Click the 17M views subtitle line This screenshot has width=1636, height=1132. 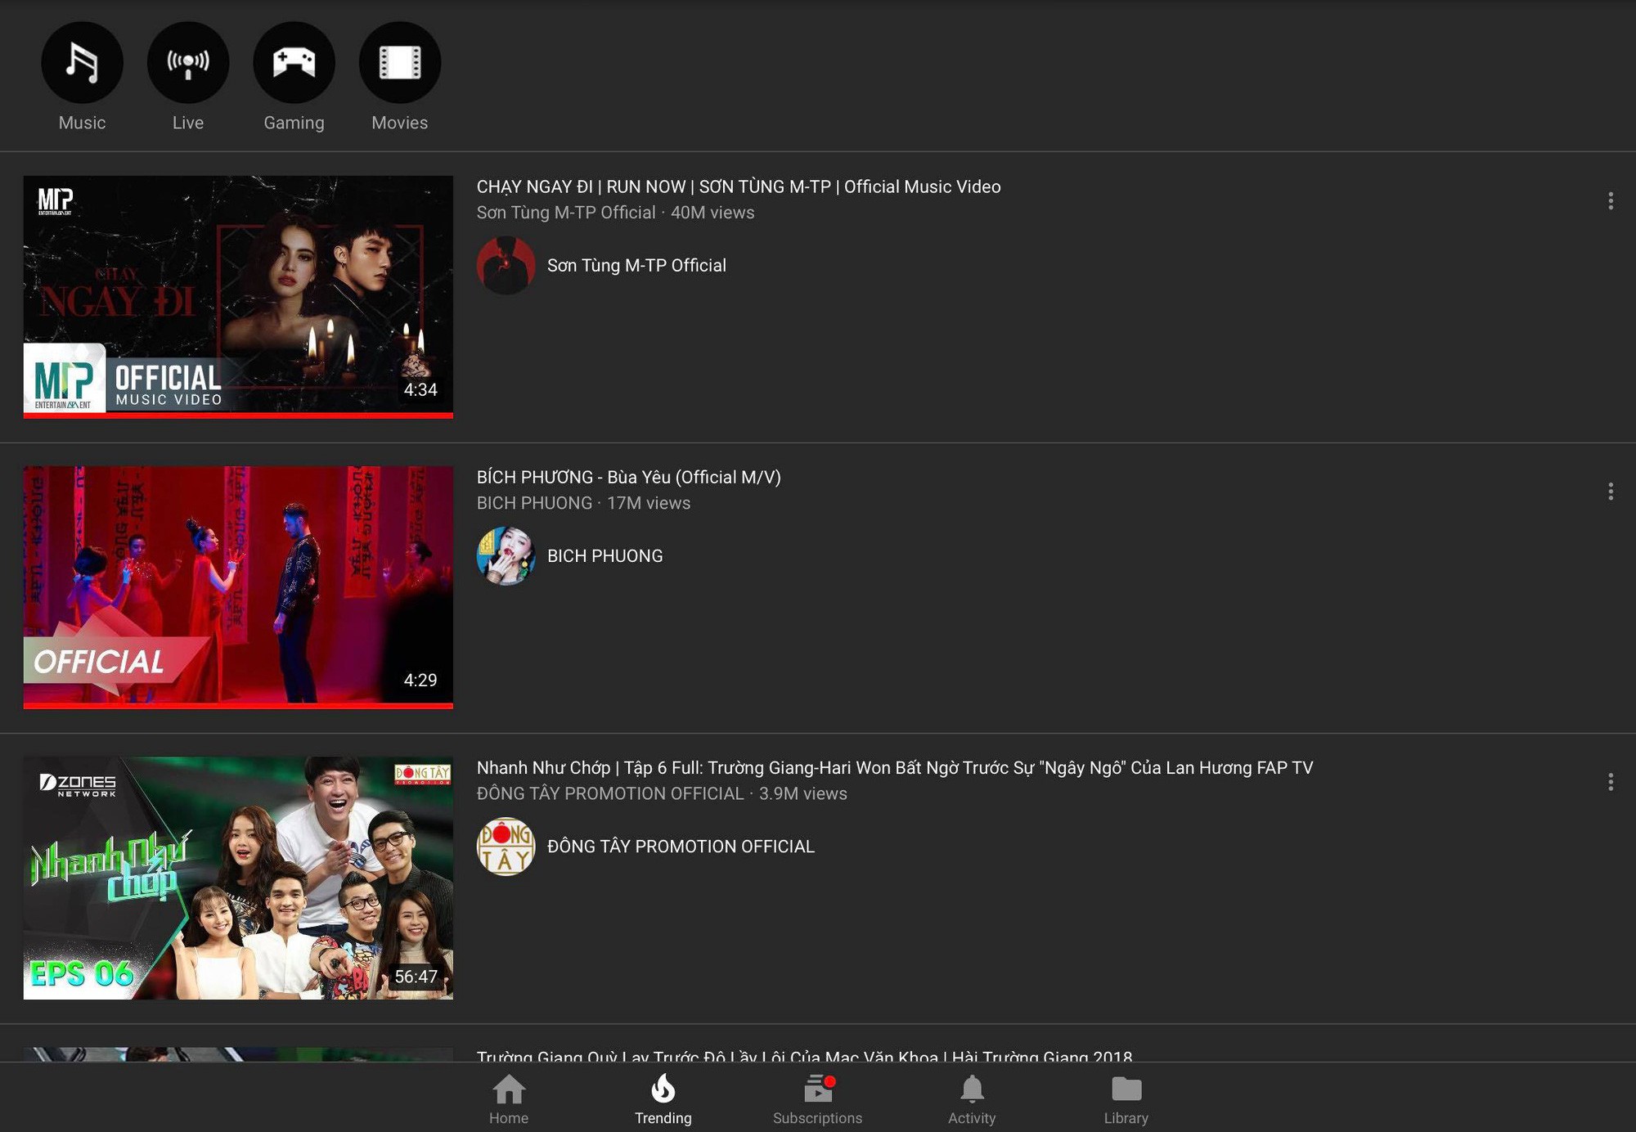click(583, 503)
